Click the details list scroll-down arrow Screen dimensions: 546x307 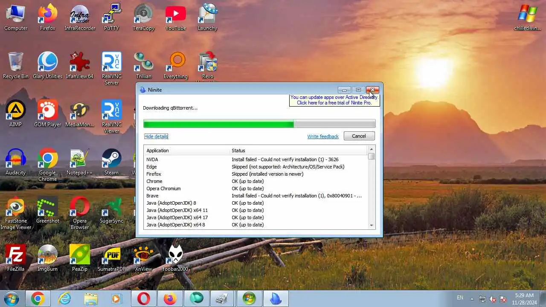tap(372, 226)
